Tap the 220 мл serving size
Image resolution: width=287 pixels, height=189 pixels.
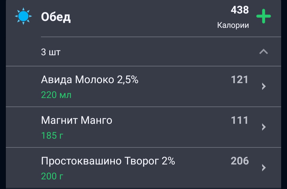56,95
